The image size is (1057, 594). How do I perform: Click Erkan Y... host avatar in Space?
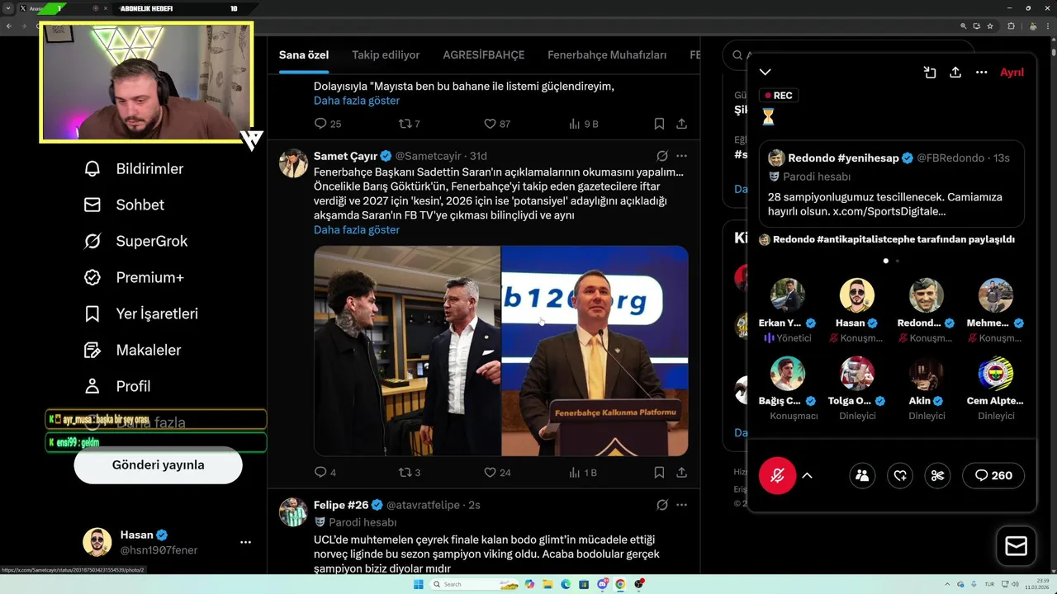tap(788, 295)
